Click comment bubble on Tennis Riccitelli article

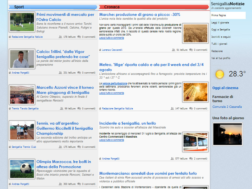point(79,147)
